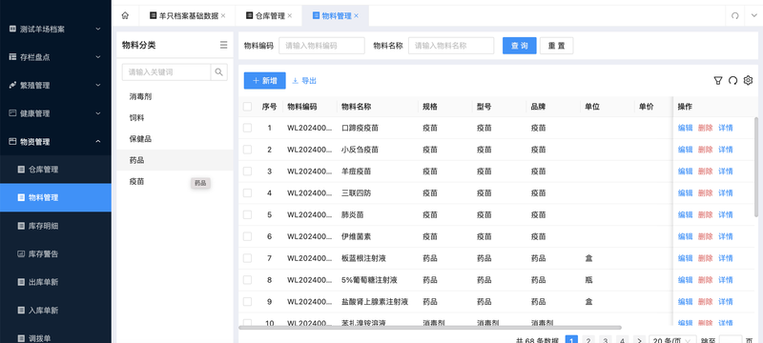The width and height of the screenshot is (763, 343).
Task: Toggle the select-all header checkbox
Action: point(247,107)
